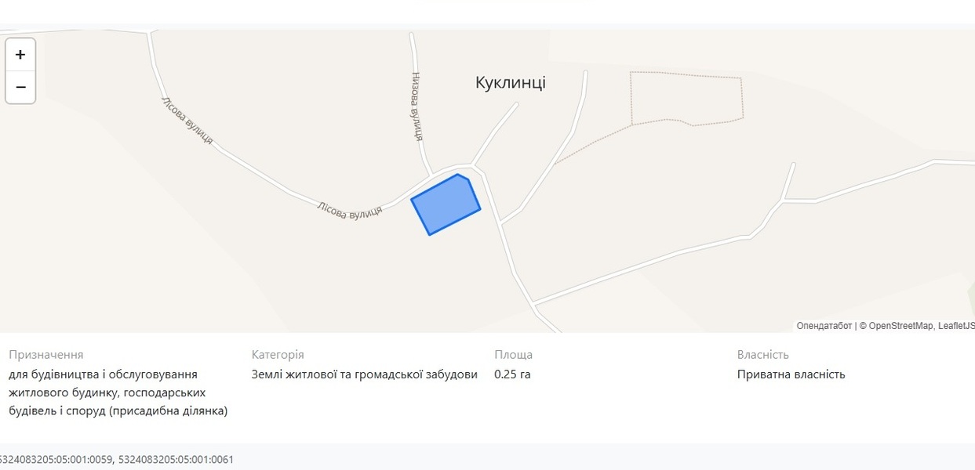Open the OpenStreetMap attribution link
This screenshot has width=975, height=470.
(x=901, y=326)
